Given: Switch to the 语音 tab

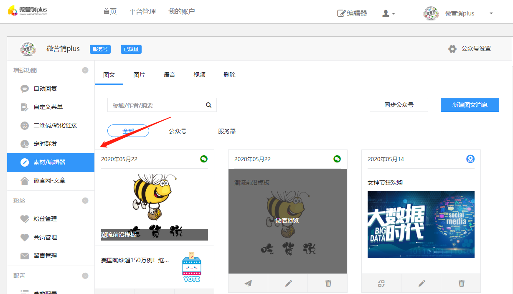Looking at the screenshot, I should (169, 75).
